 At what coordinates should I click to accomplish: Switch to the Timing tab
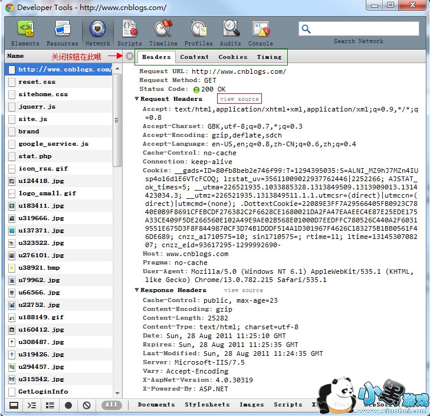[x=269, y=57]
